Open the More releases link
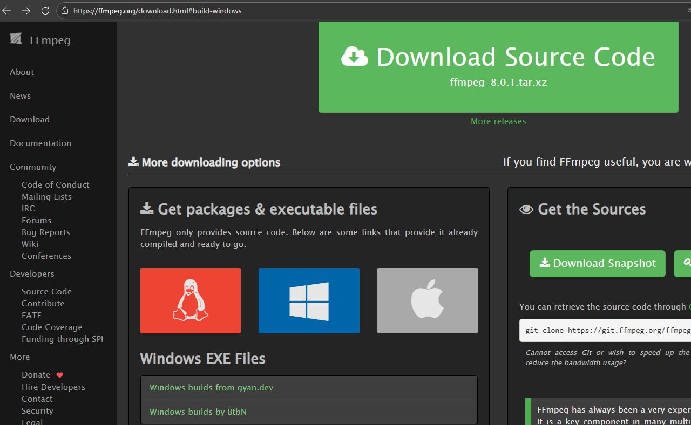691x425 pixels. pos(498,121)
